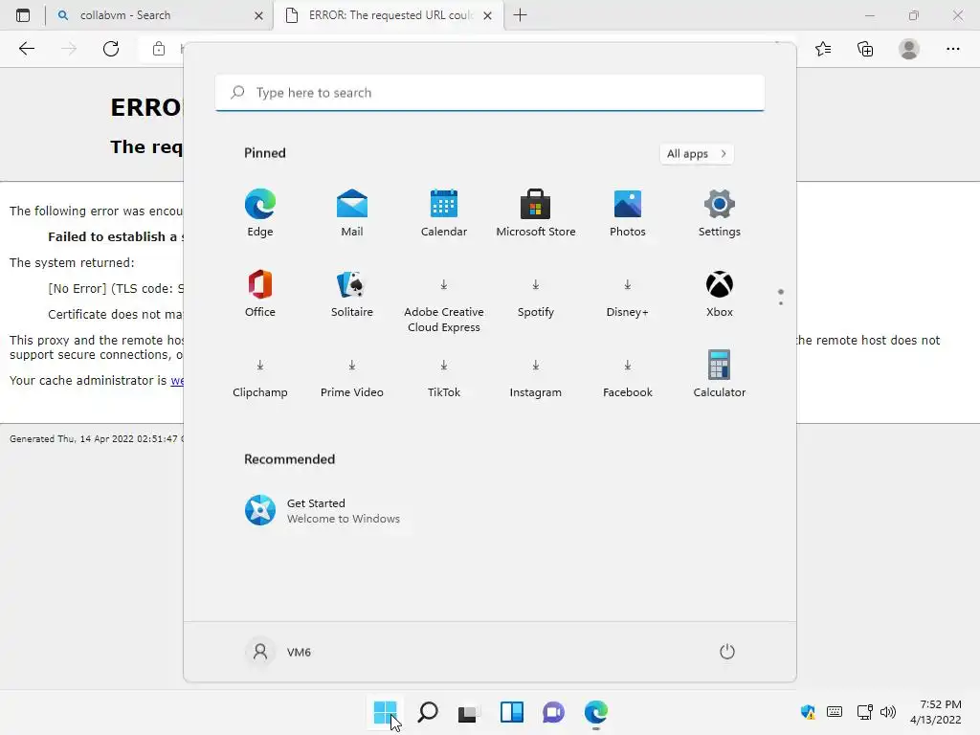This screenshot has width=980, height=735.
Task: Open Solitaire
Action: [x=352, y=294]
